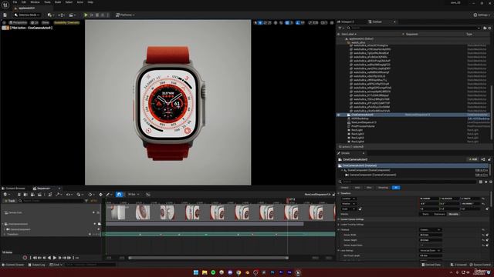Open the Settings menu at top right
Viewport: 494px width, 277px height.
pos(482,15)
